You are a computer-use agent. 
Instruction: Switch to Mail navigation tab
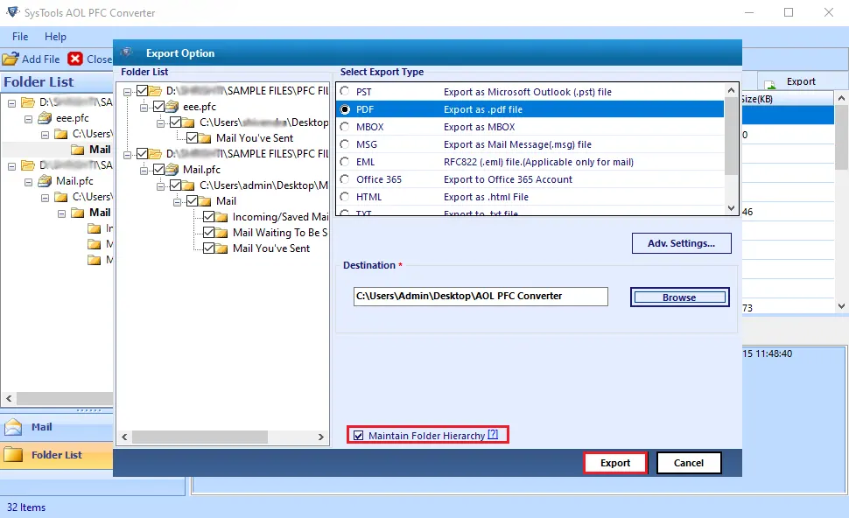[57, 427]
